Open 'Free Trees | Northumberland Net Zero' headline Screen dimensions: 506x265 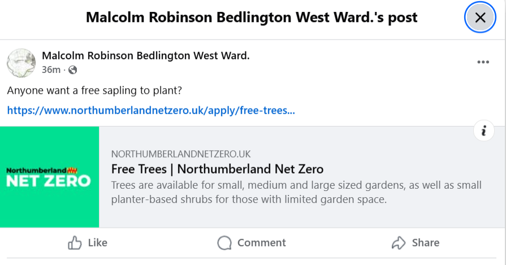click(217, 168)
